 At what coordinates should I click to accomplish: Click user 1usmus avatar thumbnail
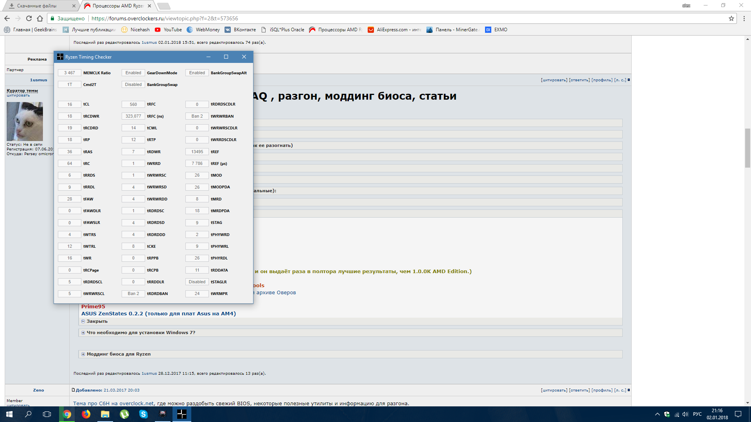click(25, 122)
